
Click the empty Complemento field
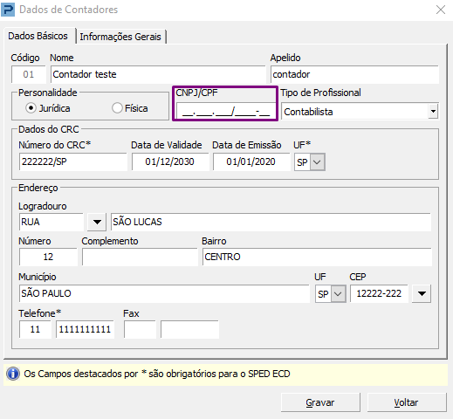click(x=140, y=257)
